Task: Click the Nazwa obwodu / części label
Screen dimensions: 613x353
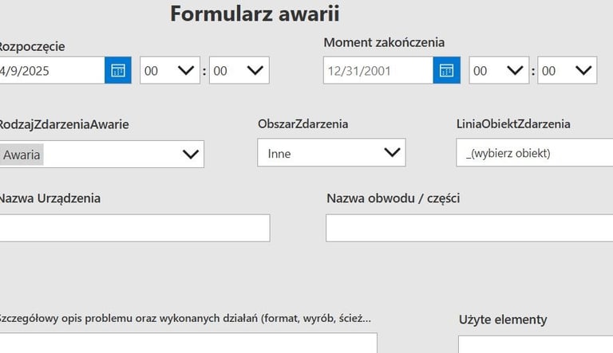Action: (x=394, y=198)
